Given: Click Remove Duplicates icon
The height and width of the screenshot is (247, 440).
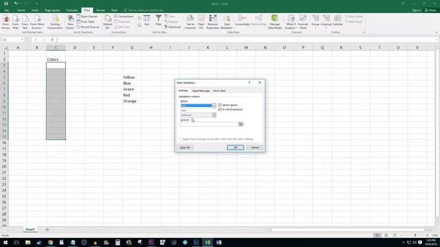Looking at the screenshot, I should 212,22.
